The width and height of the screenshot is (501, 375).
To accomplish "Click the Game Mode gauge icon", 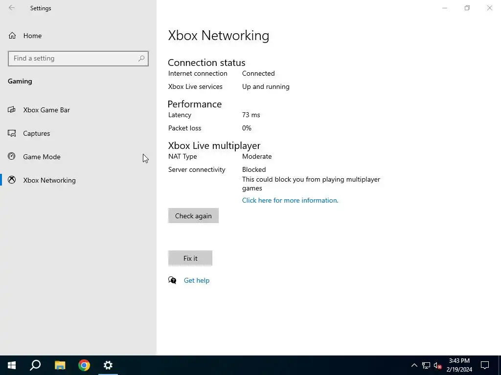I will point(12,156).
